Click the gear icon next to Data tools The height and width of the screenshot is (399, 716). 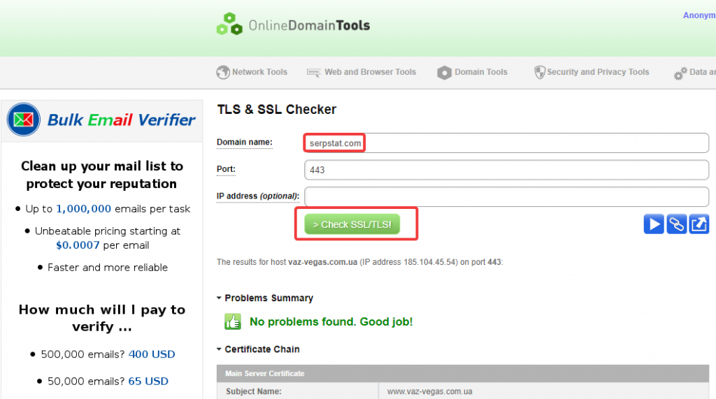[680, 73]
